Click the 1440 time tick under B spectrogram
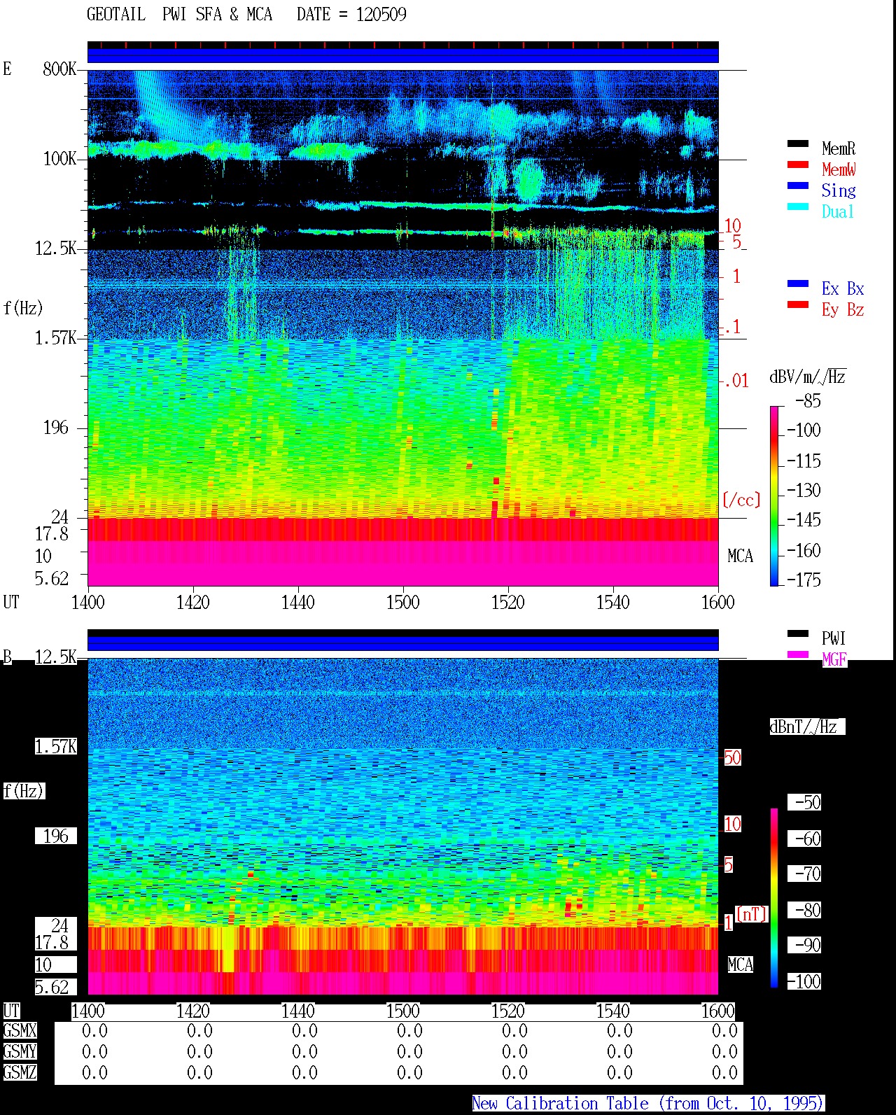This screenshot has height=1115, width=896. click(298, 1011)
